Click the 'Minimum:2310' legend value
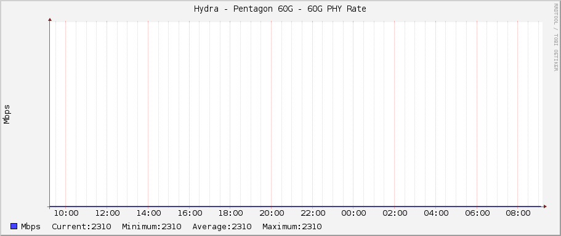Image resolution: width=561 pixels, height=236 pixels. click(x=151, y=227)
